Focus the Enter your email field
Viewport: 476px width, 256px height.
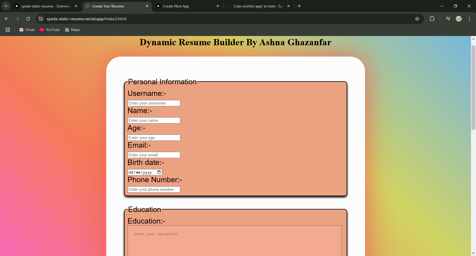(154, 155)
